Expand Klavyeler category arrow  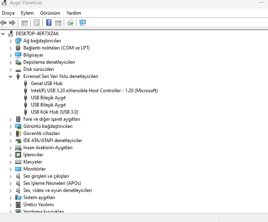(11, 162)
